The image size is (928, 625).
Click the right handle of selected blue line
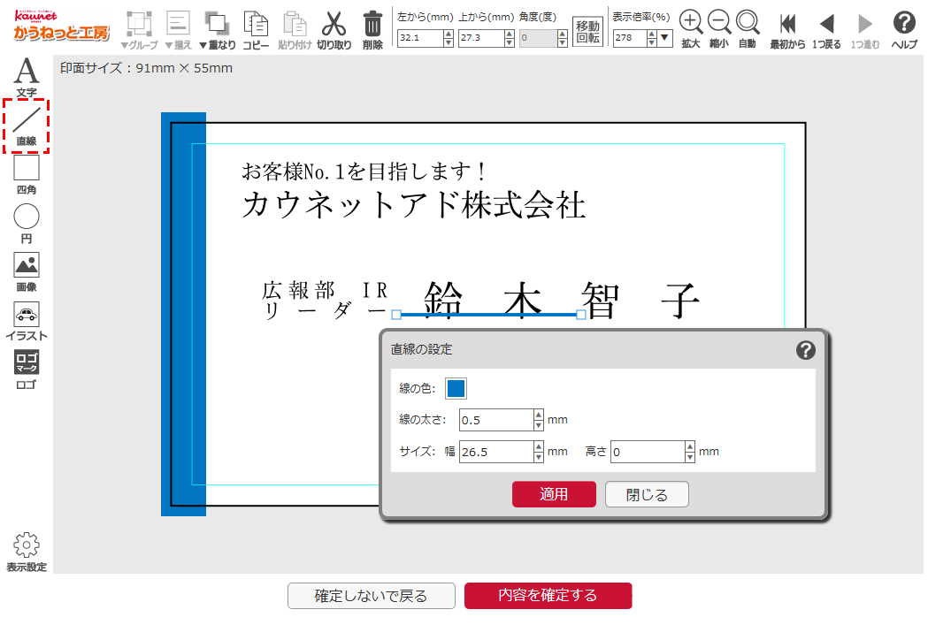[581, 315]
